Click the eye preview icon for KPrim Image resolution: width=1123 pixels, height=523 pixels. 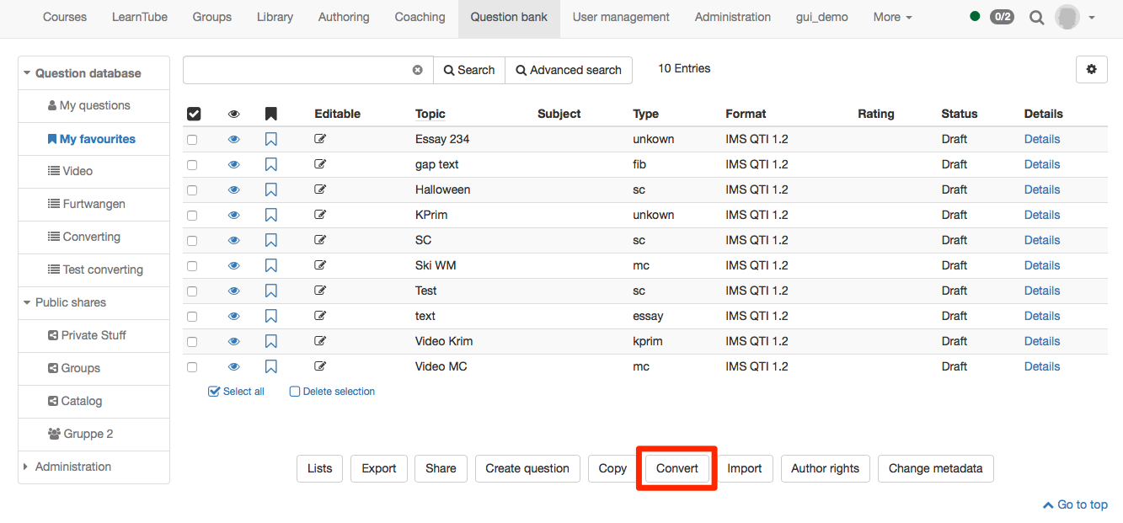click(x=234, y=215)
